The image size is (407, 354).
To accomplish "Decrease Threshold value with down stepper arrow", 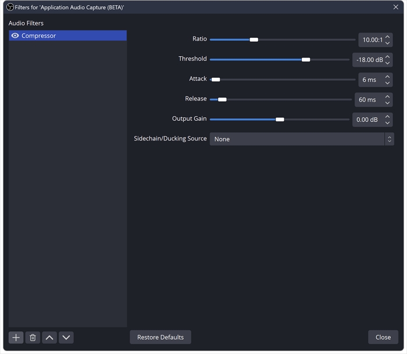I will click(x=388, y=63).
